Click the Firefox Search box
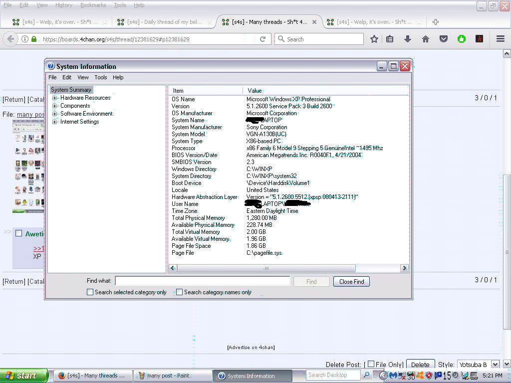This screenshot has height=383, width=511. (319, 39)
